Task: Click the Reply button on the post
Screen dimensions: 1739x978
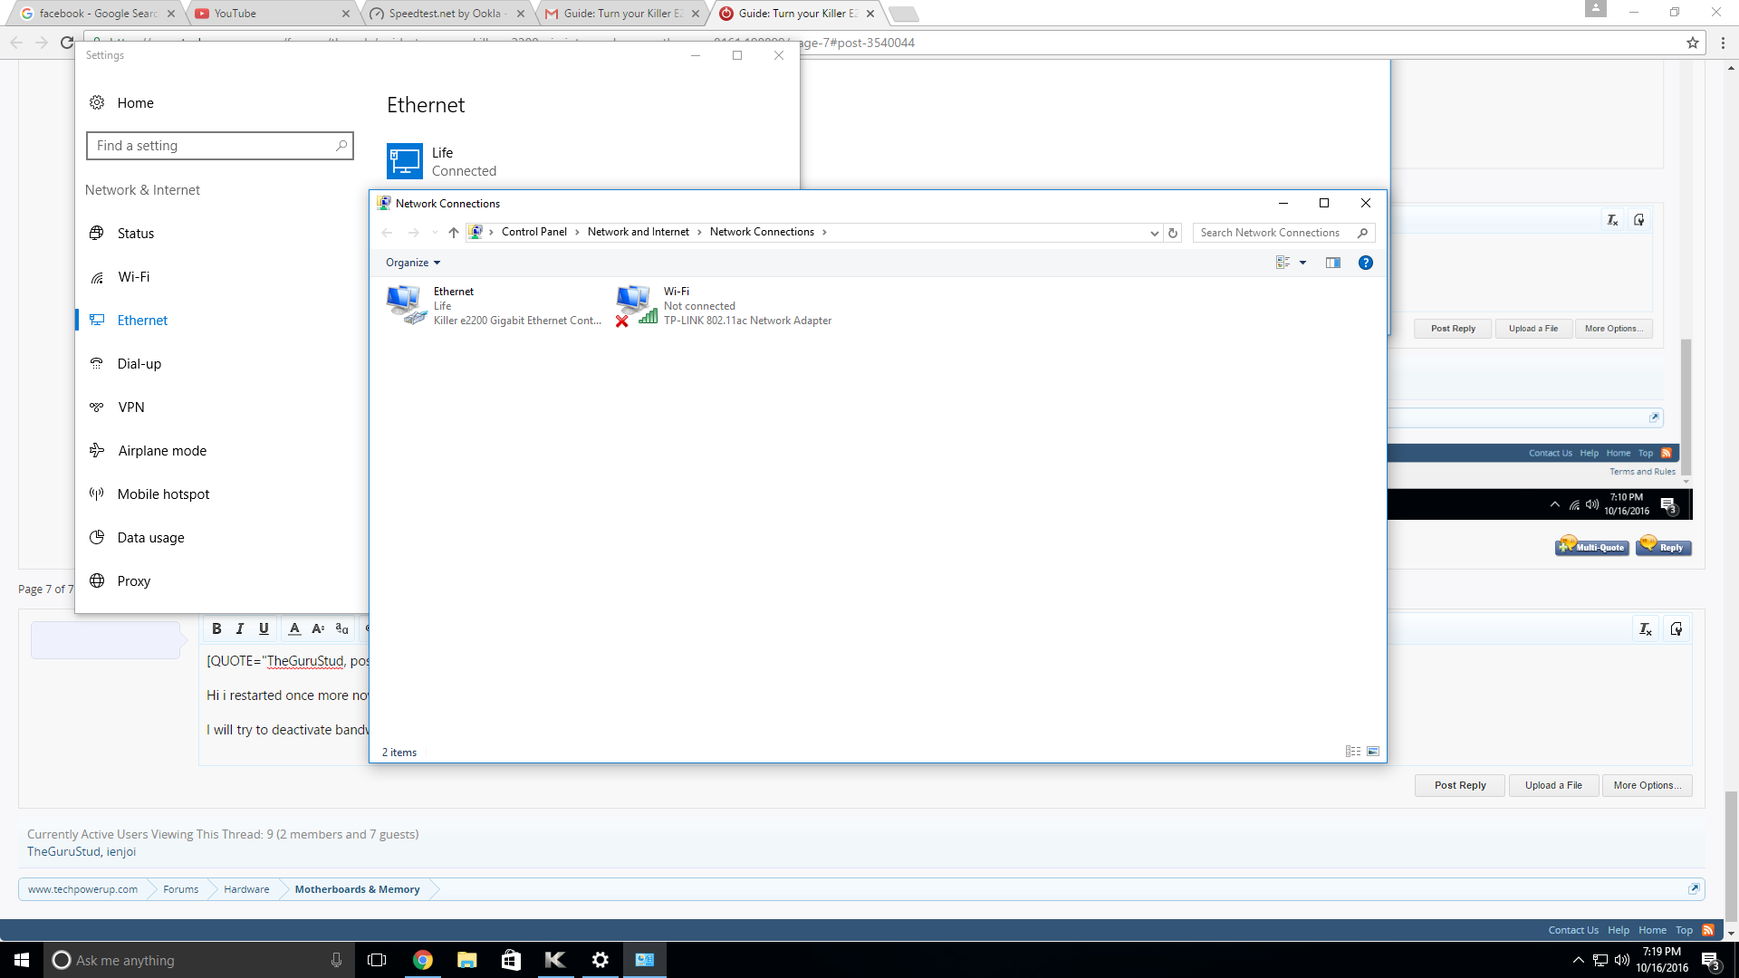Action: click(1664, 546)
